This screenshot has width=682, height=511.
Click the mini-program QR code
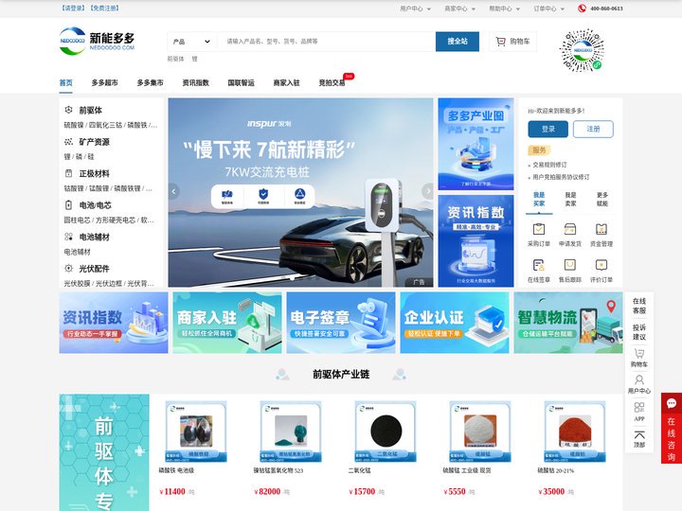coord(582,50)
